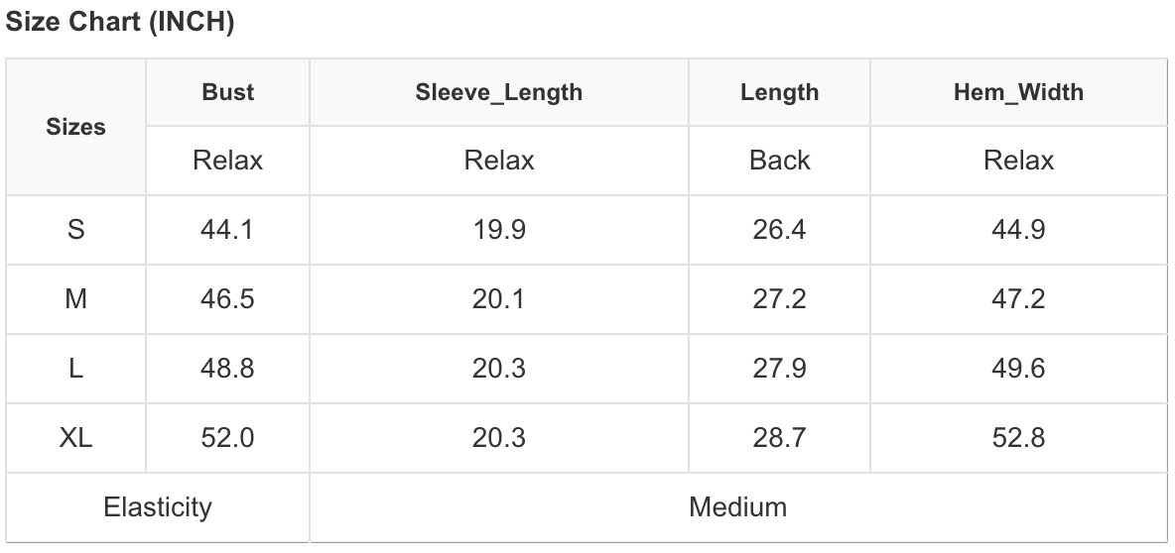Viewport: 1175px width, 553px height.
Task: Click the Back sub-header under Length
Action: [779, 160]
